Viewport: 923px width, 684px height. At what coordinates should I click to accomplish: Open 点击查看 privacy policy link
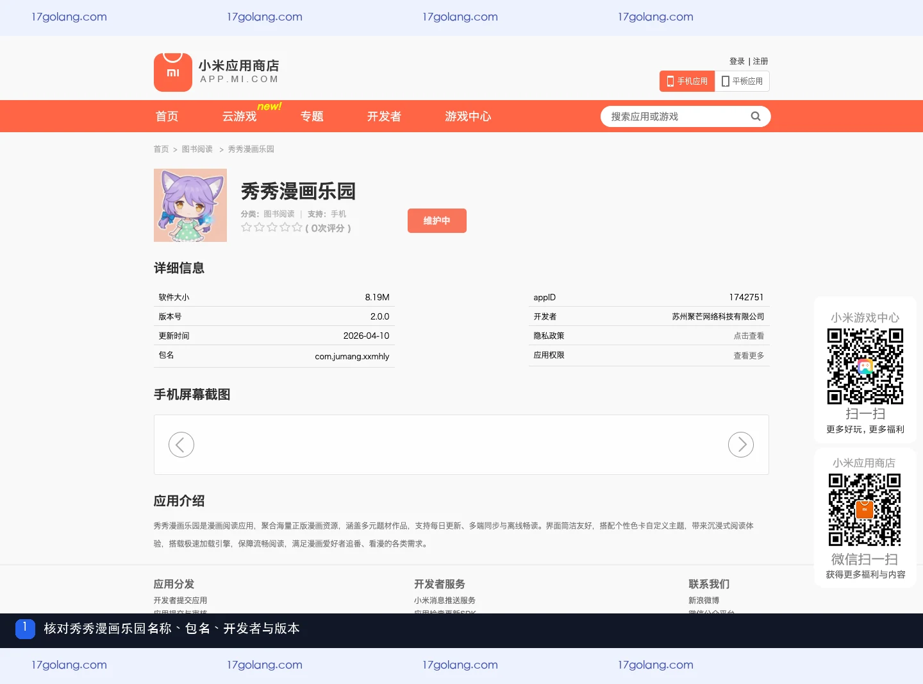[749, 336]
